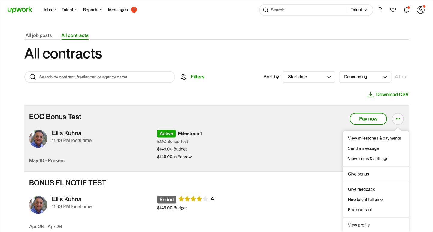Open the Talent search category dropdown
Image resolution: width=433 pixels, height=232 pixels.
click(359, 10)
